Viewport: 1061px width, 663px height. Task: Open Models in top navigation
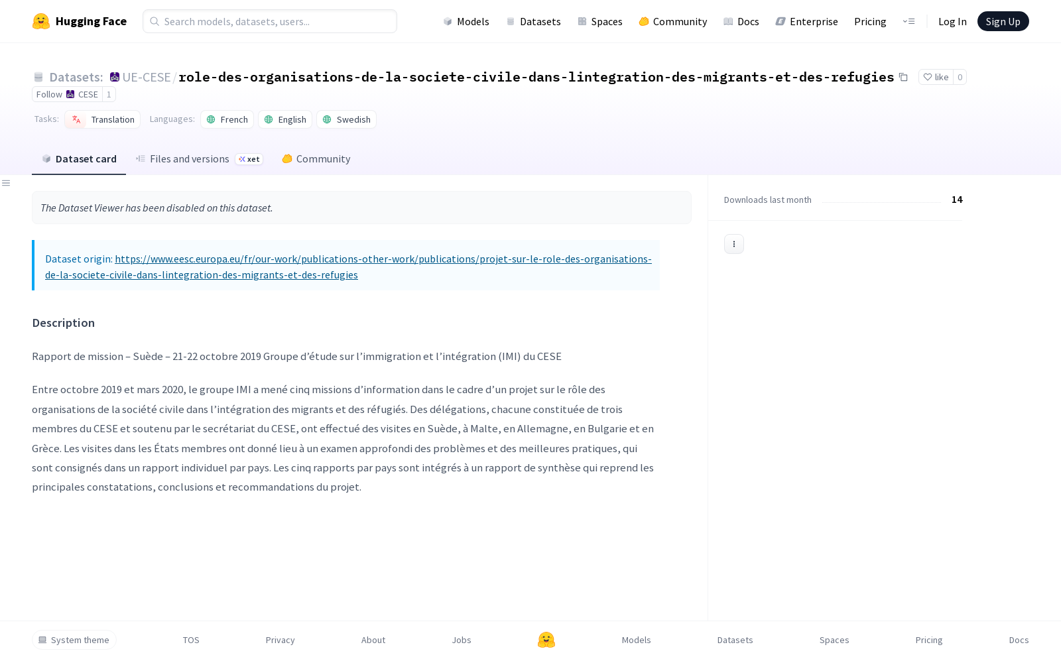466,21
